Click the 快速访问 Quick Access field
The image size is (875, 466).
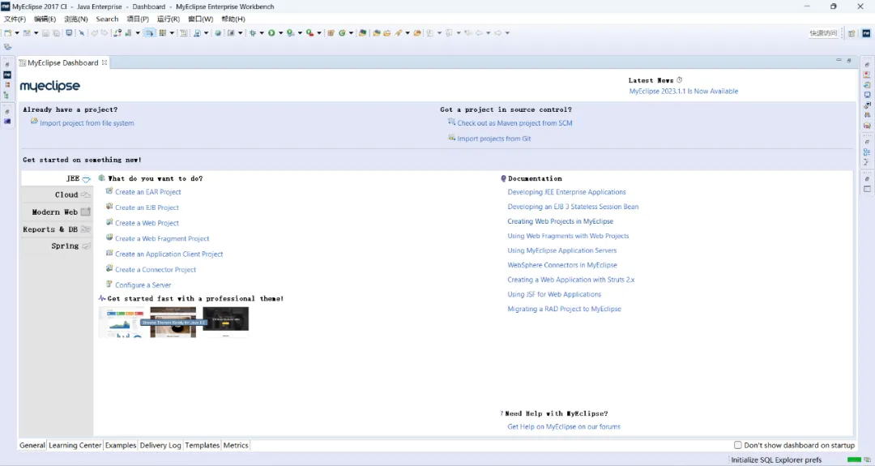pyautogui.click(x=823, y=33)
